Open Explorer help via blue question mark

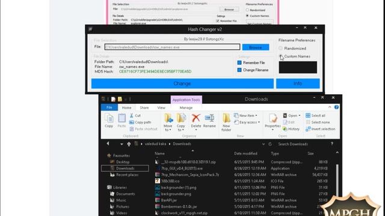click(336, 107)
